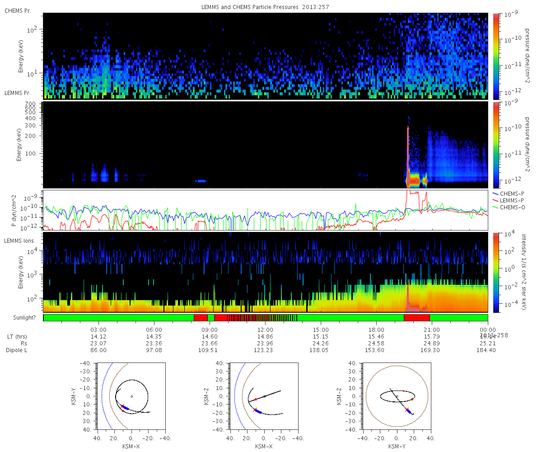Click the green Sunlight bar segment near 03:00
The height and width of the screenshot is (452, 542).
[x=118, y=318]
